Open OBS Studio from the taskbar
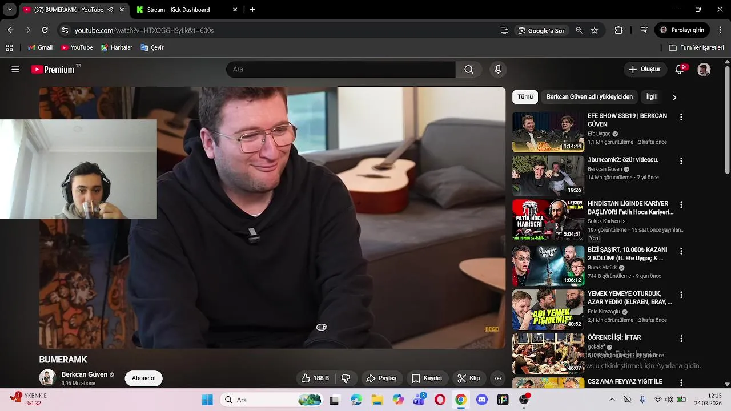Screen dimensions: 731x411 click(524, 400)
